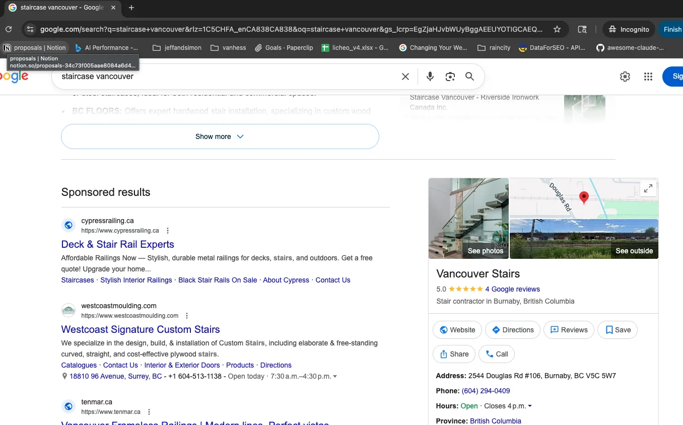
Task: Click the Call button
Action: pos(497,354)
